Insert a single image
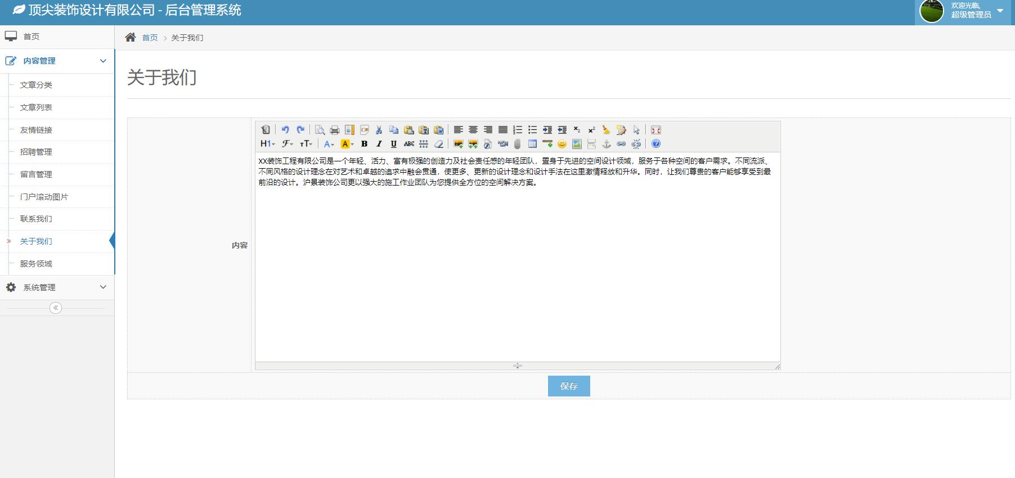The width and height of the screenshot is (1015, 478). [459, 144]
